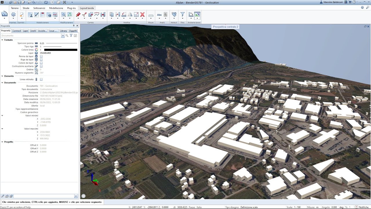
Task: Click the Filtro funnel icon in ribbon
Action: [x=182, y=14]
